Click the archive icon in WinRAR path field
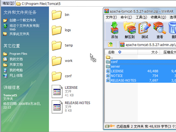 122,45
